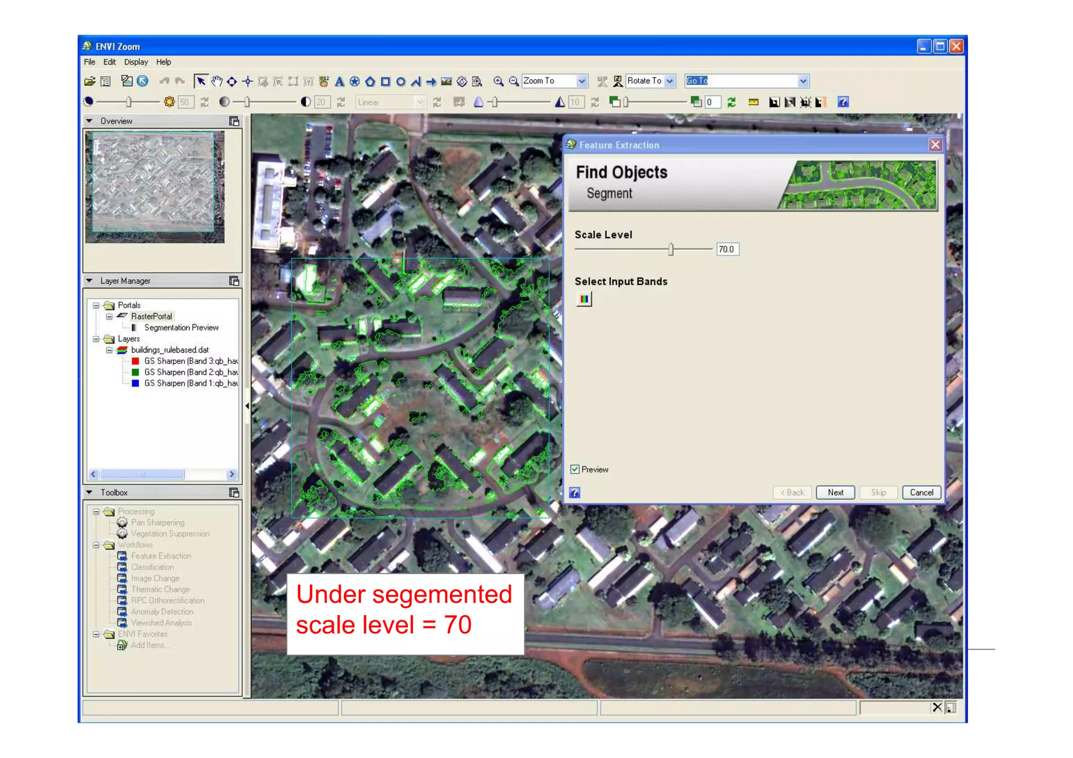Click the Next button

(x=836, y=492)
